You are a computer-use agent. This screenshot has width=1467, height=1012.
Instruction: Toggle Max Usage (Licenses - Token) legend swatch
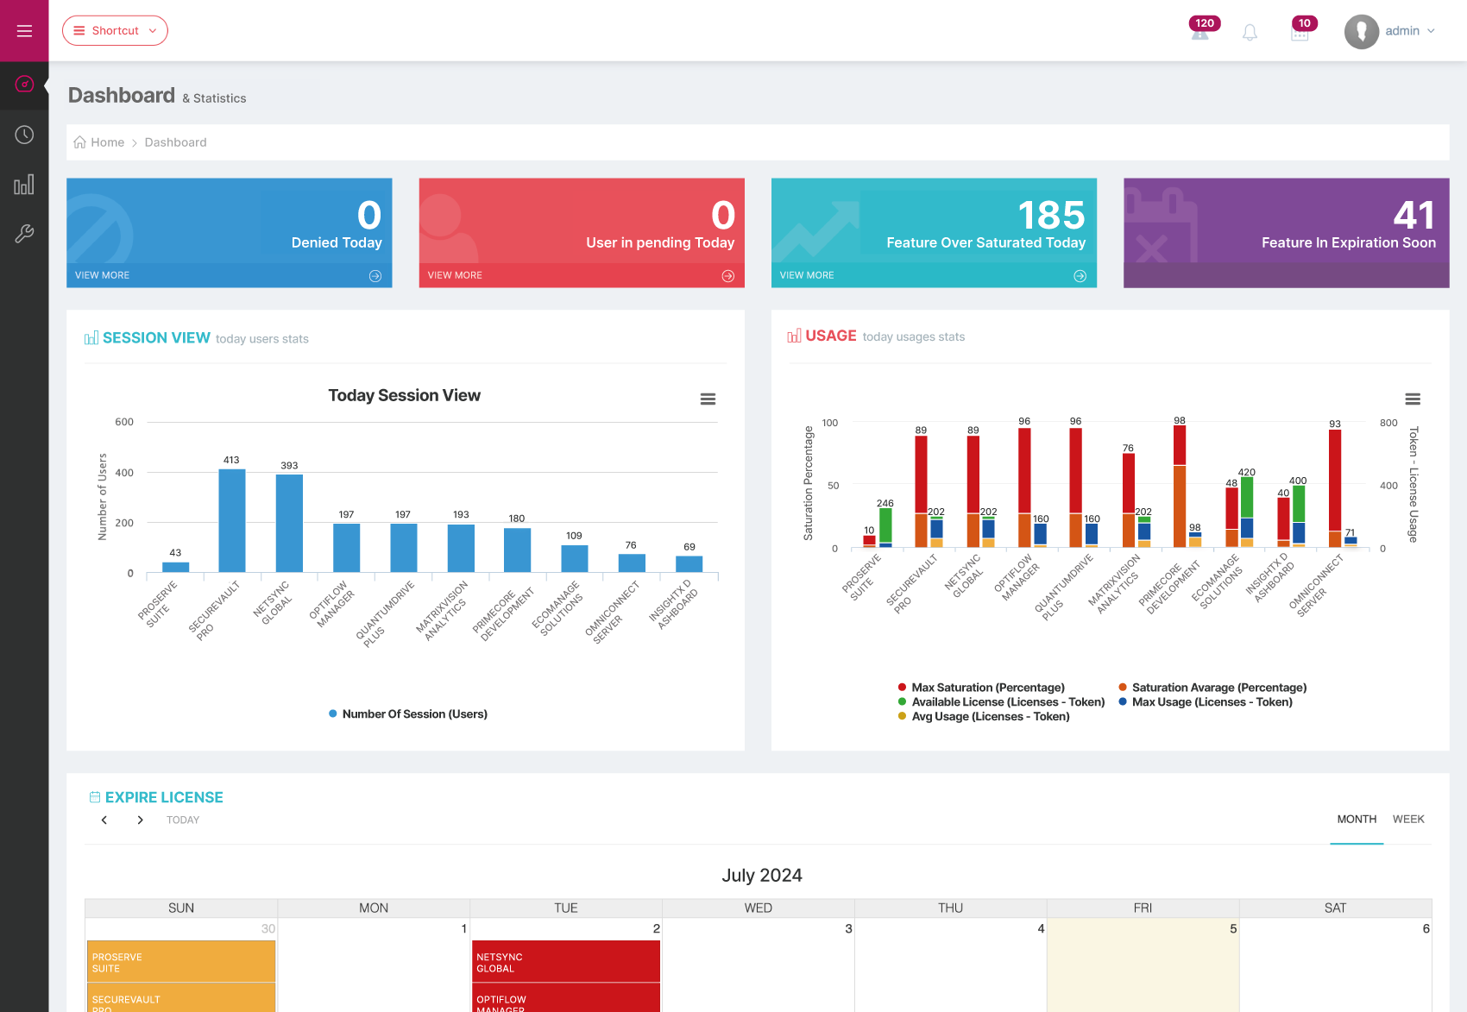(x=1123, y=702)
